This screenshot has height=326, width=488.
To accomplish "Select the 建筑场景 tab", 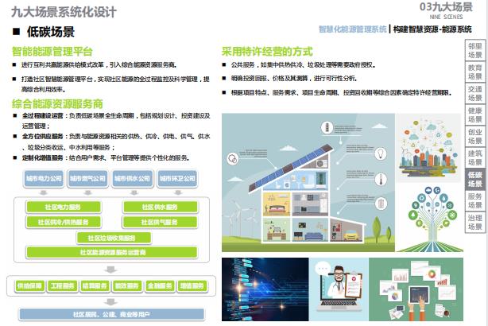I will pyautogui.click(x=475, y=158).
